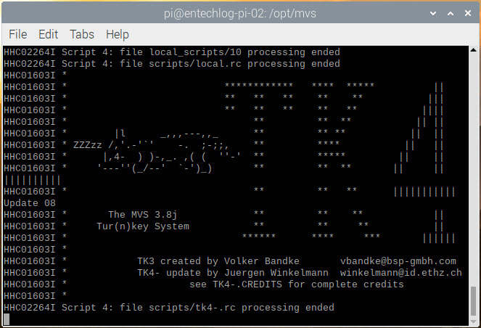Click the scrollbar up arrow
The height and width of the screenshot is (328, 481).
point(473,49)
